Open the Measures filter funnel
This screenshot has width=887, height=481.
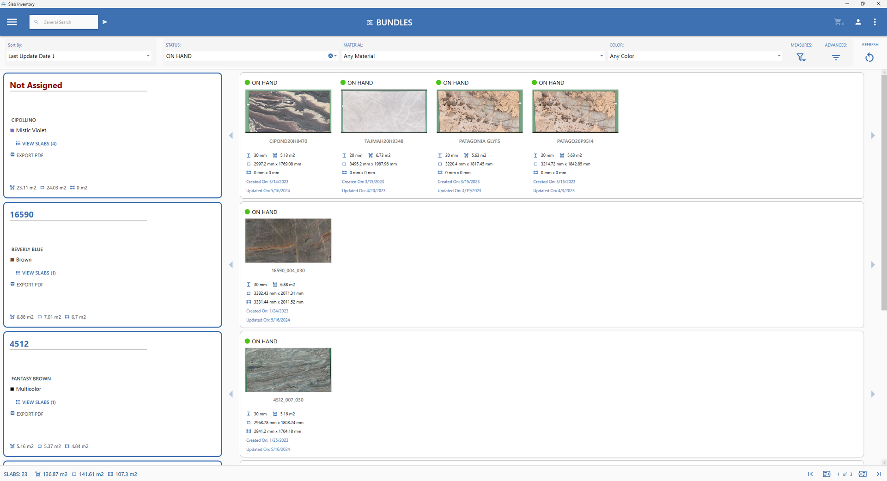tap(801, 57)
